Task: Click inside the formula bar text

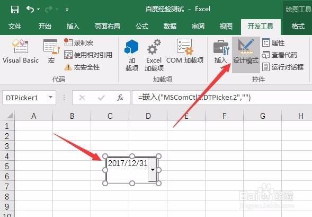Action: tap(222, 98)
